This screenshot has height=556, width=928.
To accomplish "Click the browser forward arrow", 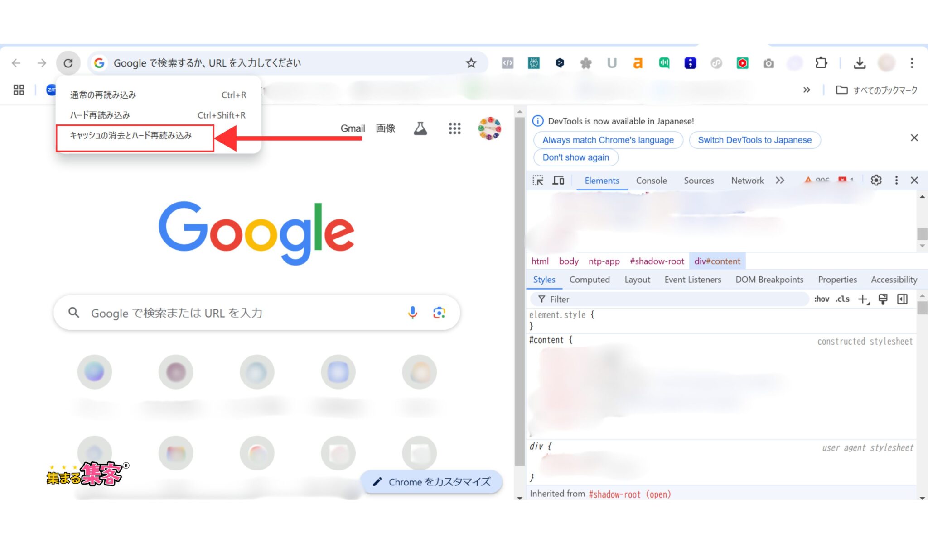I will point(42,63).
